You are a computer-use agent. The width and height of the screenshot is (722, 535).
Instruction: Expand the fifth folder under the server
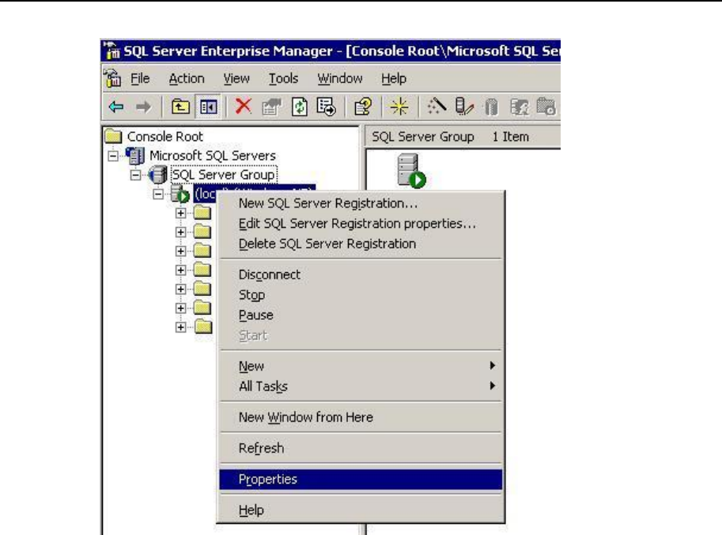[x=181, y=289]
